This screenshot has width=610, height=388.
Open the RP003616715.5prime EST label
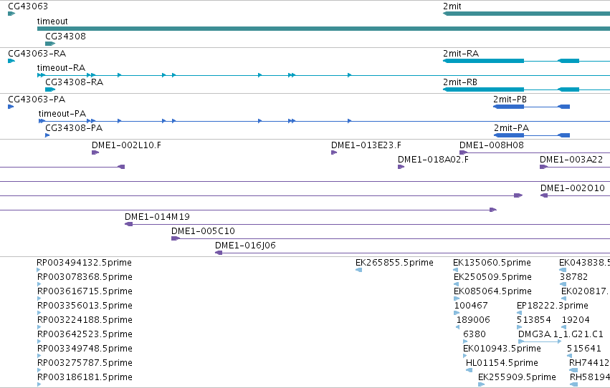point(85,291)
